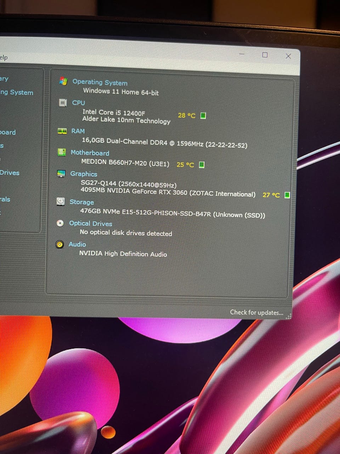Select Operating System in the sidebar

point(17,92)
